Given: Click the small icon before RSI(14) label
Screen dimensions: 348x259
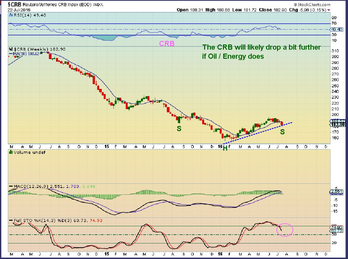Looking at the screenshot, I should [11, 15].
